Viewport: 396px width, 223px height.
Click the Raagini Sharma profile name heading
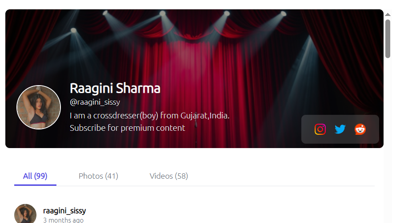[115, 88]
